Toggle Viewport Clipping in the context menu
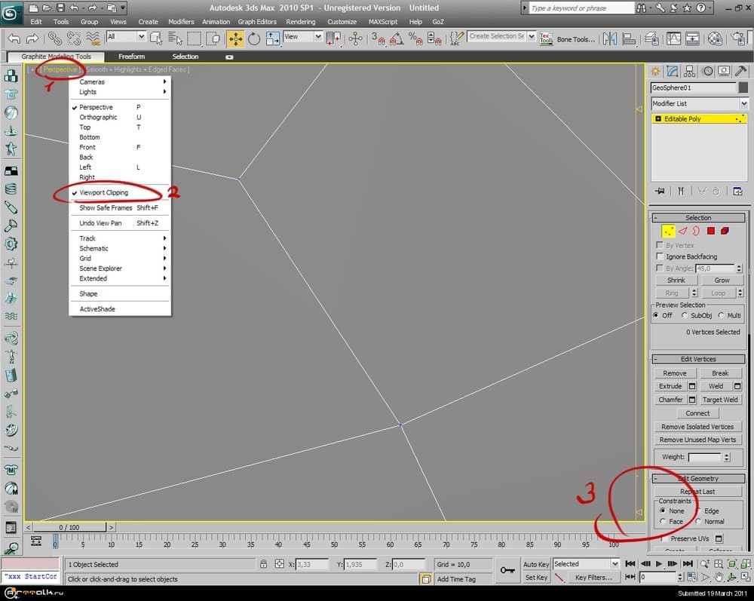 (x=104, y=193)
